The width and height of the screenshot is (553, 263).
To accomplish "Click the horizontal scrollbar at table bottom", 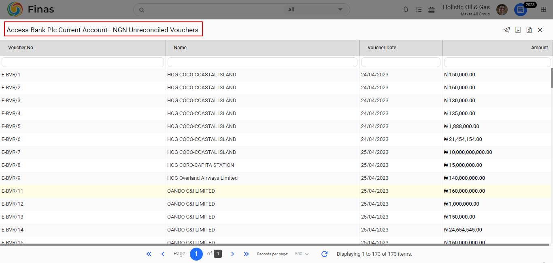I will 275,244.
